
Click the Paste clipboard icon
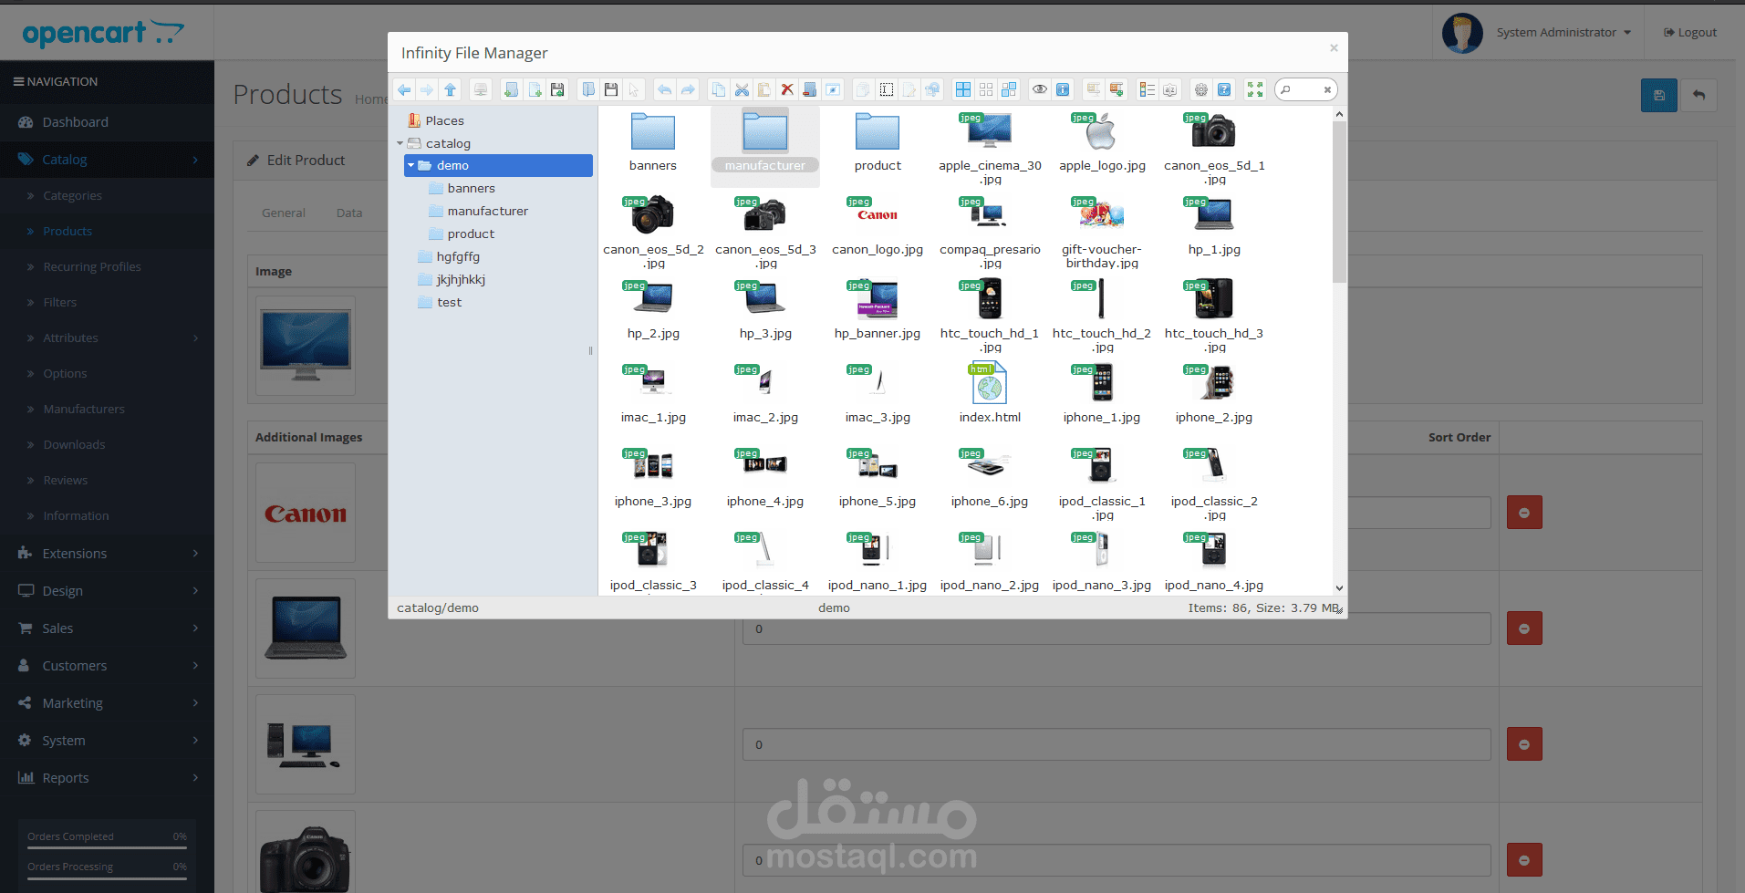[x=763, y=89]
